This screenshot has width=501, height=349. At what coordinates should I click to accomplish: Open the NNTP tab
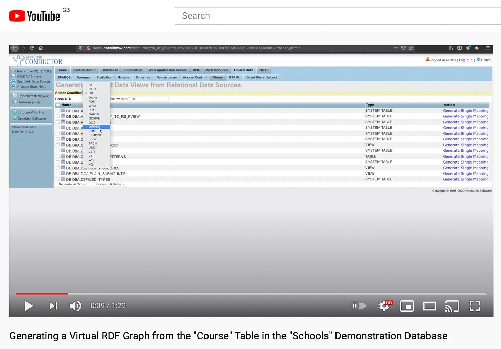coord(264,70)
